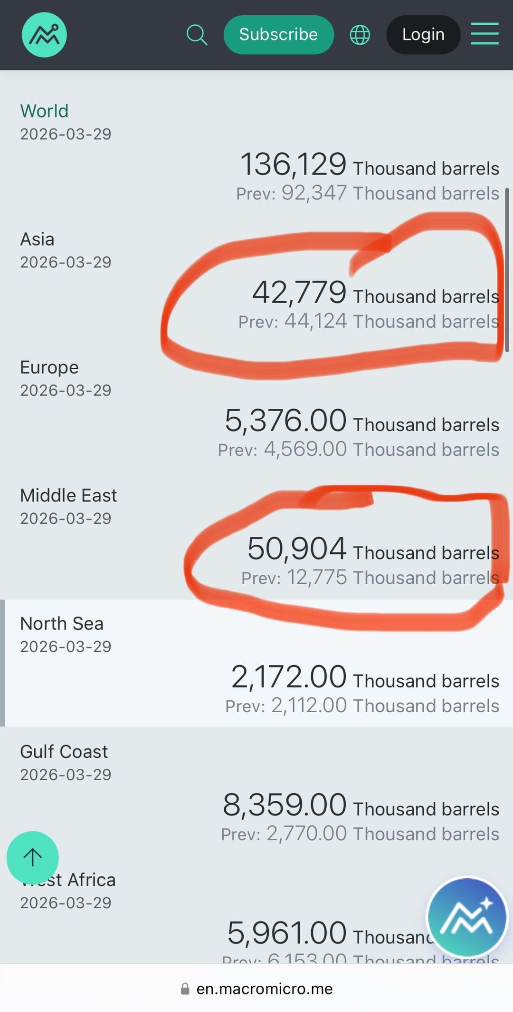This screenshot has width=513, height=1012.
Task: Click the World value 136,129
Action: pyautogui.click(x=293, y=165)
